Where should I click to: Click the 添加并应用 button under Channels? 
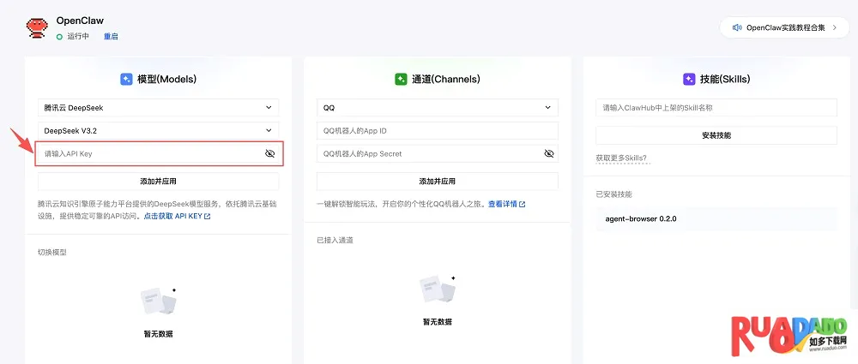tap(438, 182)
